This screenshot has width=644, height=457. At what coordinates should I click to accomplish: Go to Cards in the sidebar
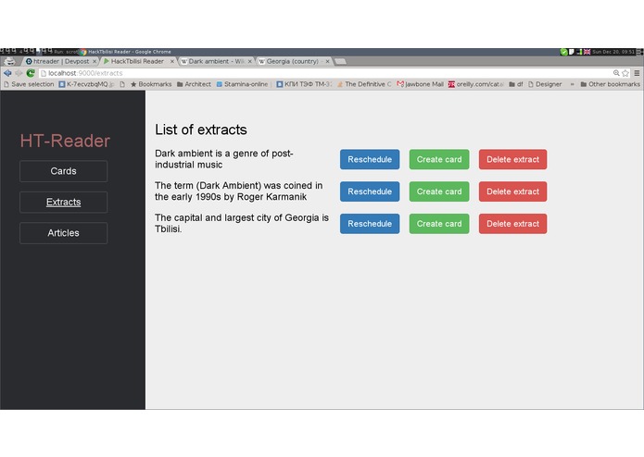pos(63,171)
